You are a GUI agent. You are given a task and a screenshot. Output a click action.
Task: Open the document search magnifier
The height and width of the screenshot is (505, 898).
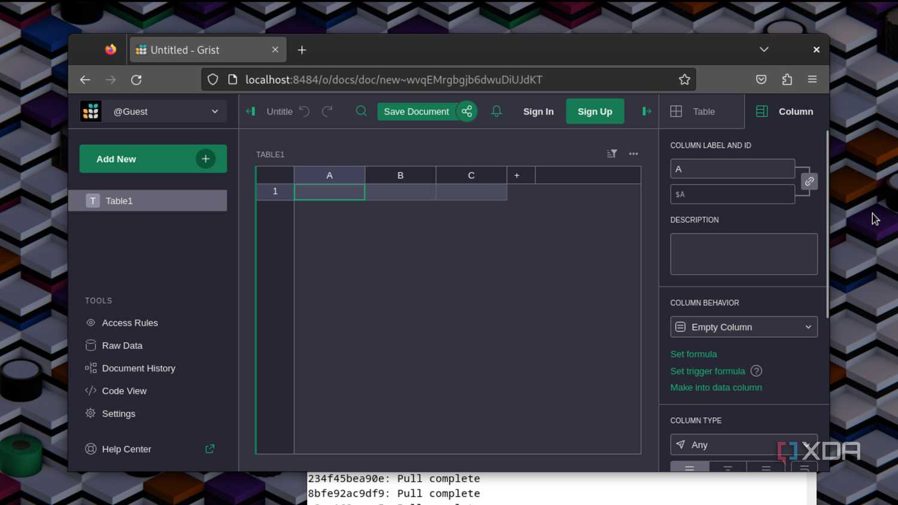[x=361, y=111]
